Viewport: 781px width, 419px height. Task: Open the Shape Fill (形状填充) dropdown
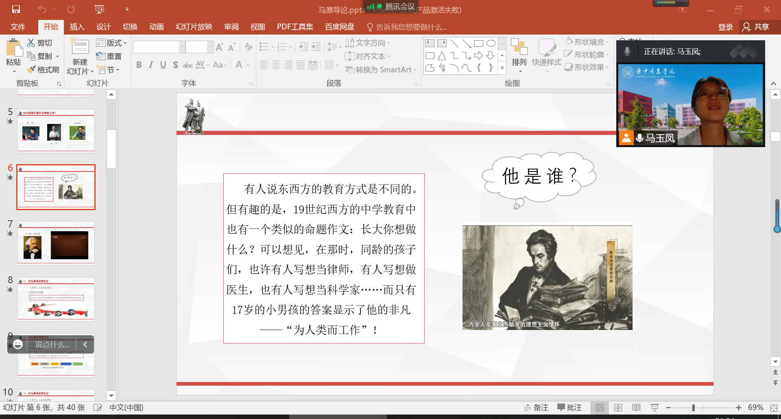click(x=587, y=42)
